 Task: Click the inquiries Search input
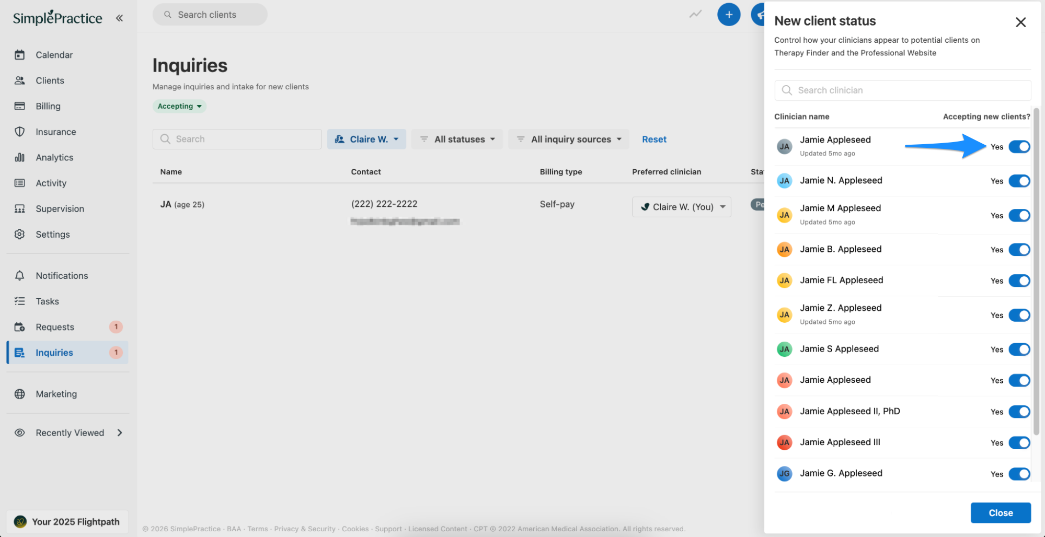pyautogui.click(x=237, y=139)
